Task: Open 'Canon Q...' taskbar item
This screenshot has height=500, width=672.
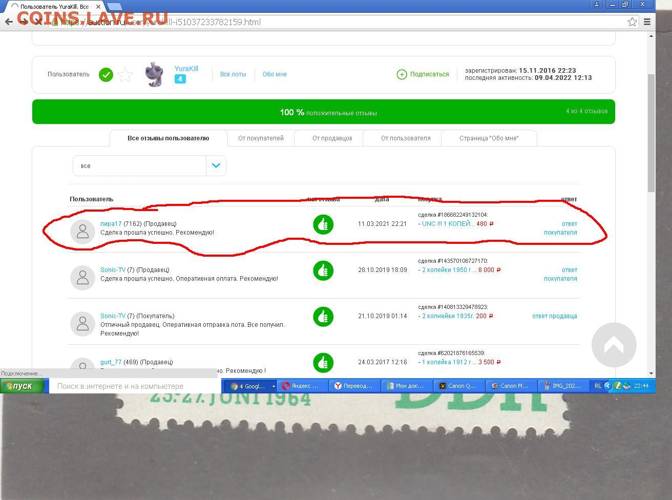Action: tap(459, 386)
